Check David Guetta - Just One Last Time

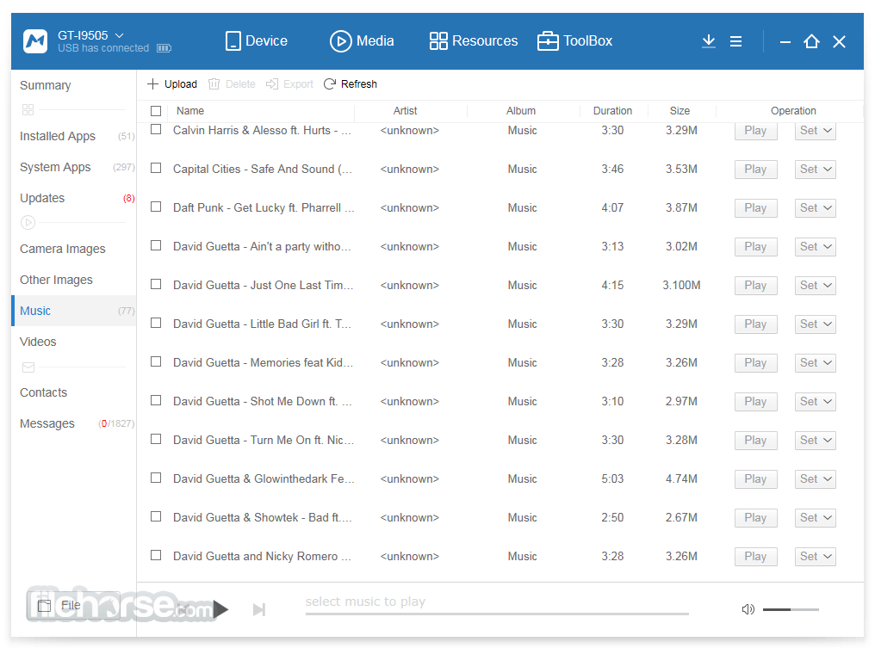click(x=156, y=284)
